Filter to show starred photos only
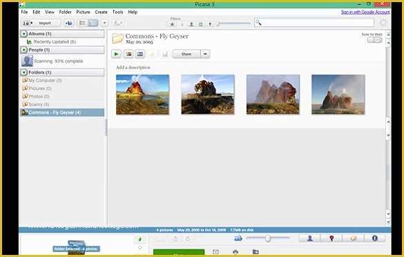The image size is (404, 257). (173, 24)
